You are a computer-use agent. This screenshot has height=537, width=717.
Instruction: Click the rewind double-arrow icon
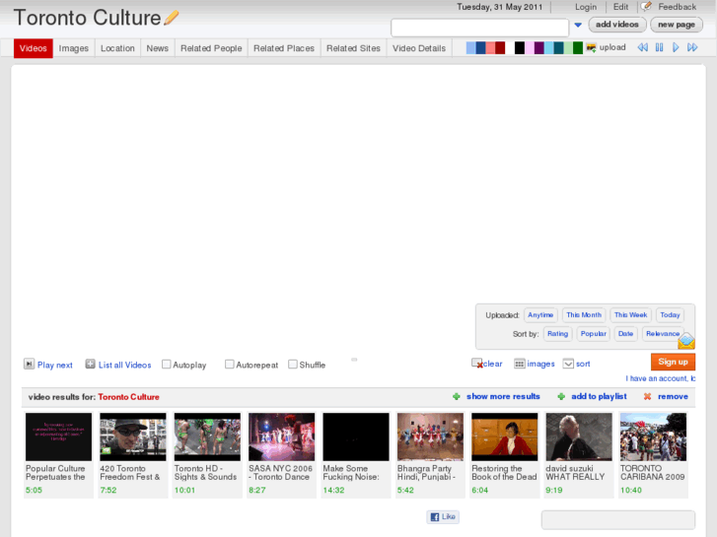click(x=642, y=47)
